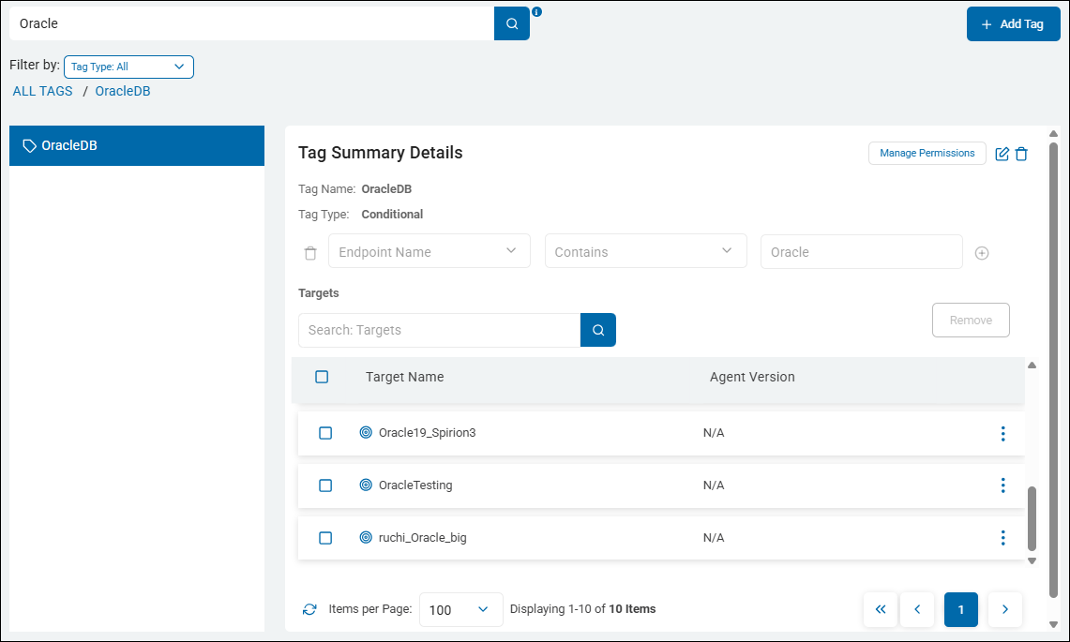Tick the checkbox for ruchi_Oracle_big
Image resolution: width=1070 pixels, height=642 pixels.
pyautogui.click(x=325, y=538)
